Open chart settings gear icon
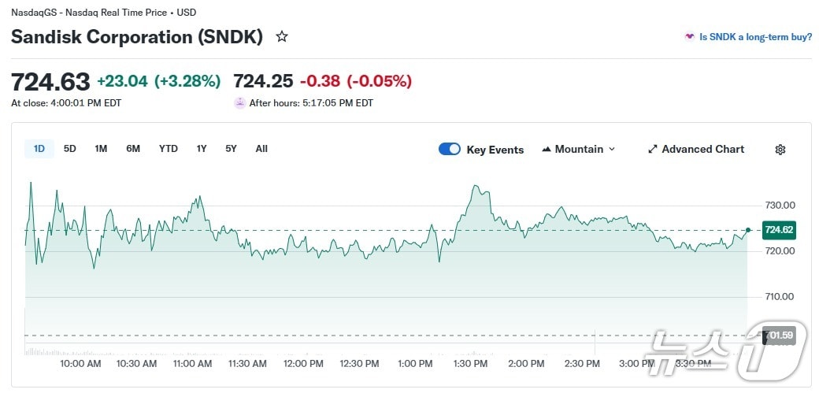Viewport: 819px width, 393px height. coord(780,150)
